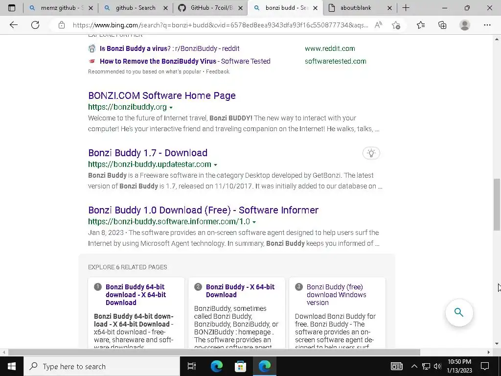Click the reddit favicon next to Is Bonzi Buddy a virus
Viewport: 501px width, 376px height.
tap(92, 48)
